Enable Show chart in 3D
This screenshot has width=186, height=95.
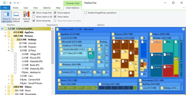click(34, 17)
